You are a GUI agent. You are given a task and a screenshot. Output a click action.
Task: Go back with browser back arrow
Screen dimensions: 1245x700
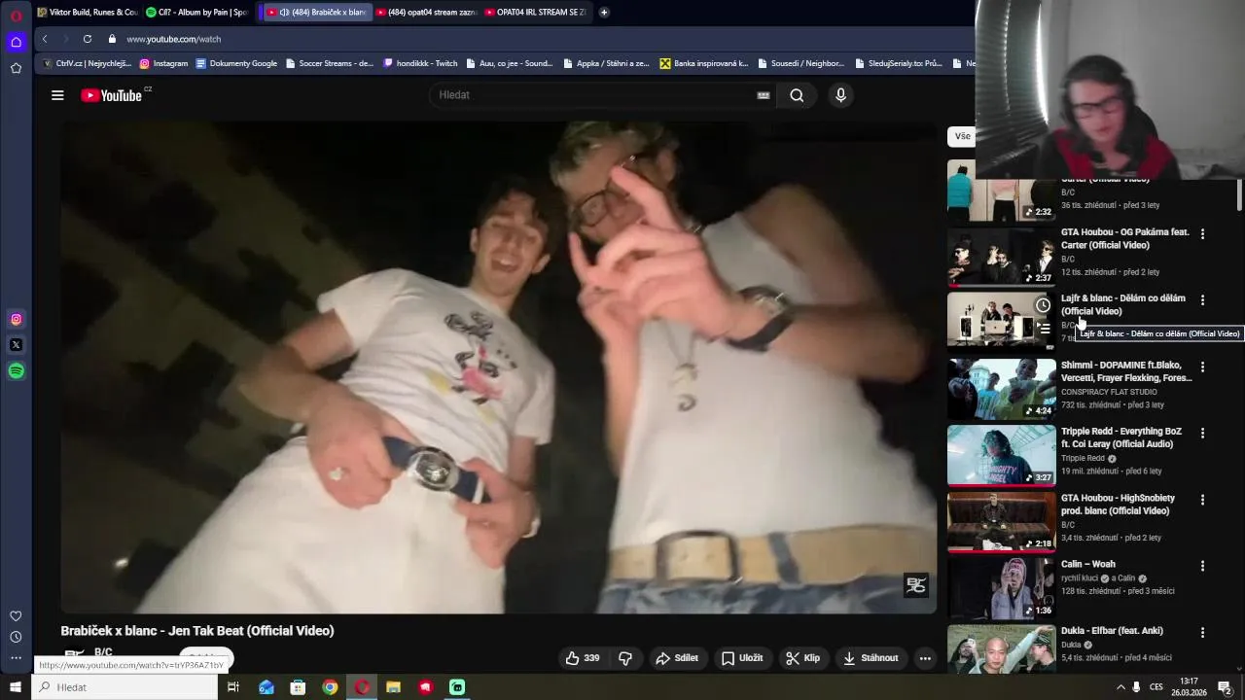(x=45, y=39)
